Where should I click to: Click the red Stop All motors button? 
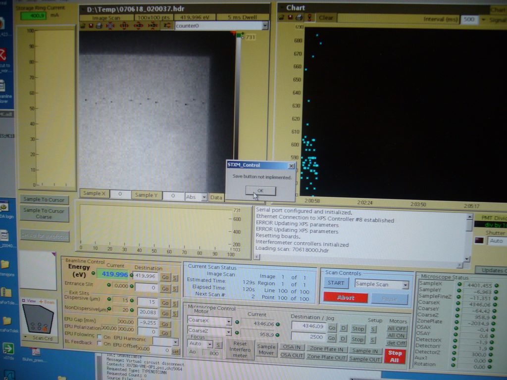[x=395, y=356]
